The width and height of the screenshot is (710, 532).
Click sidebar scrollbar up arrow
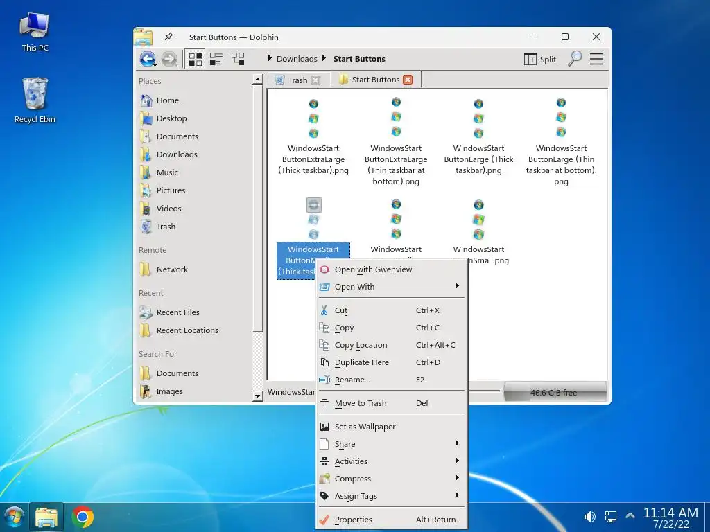[x=258, y=80]
